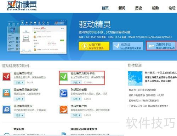Click the network card icon on 万能网卡版
Image resolution: width=177 pixels, height=136 pixels.
click(151, 46)
